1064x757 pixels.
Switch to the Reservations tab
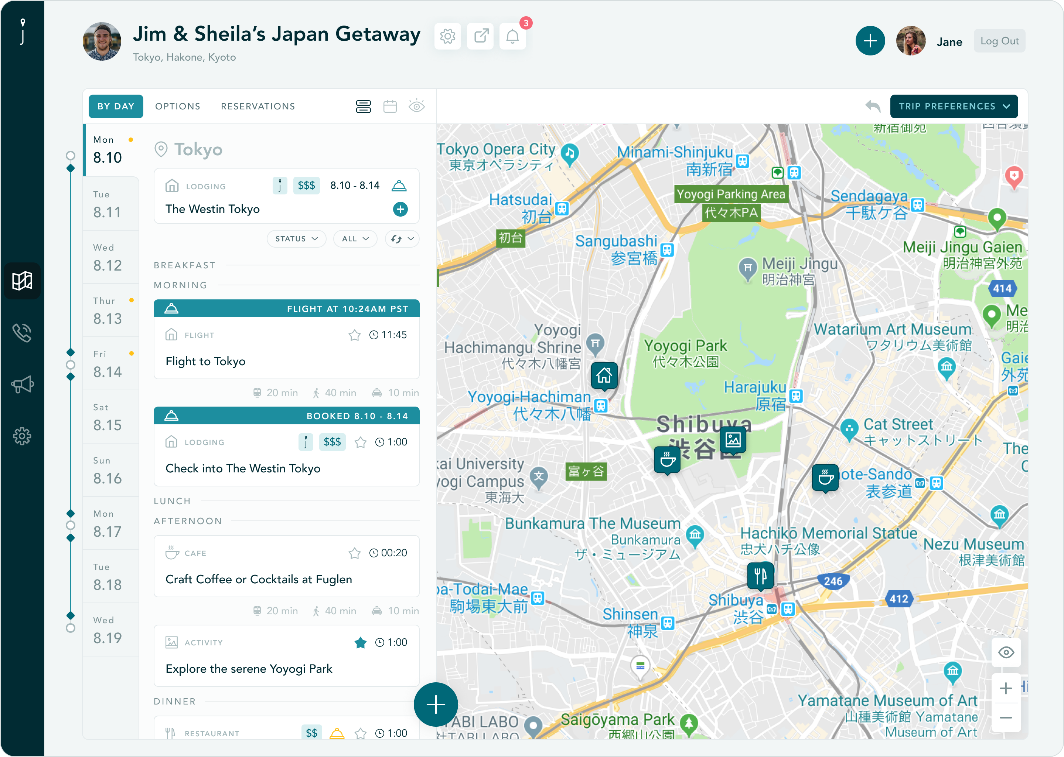pyautogui.click(x=258, y=106)
